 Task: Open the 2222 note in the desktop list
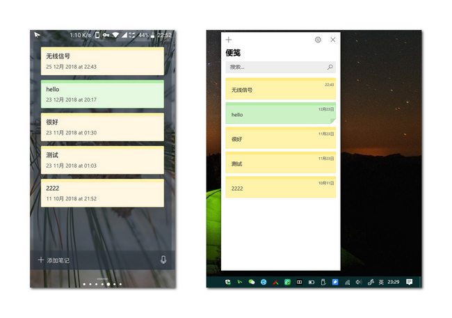280,188
